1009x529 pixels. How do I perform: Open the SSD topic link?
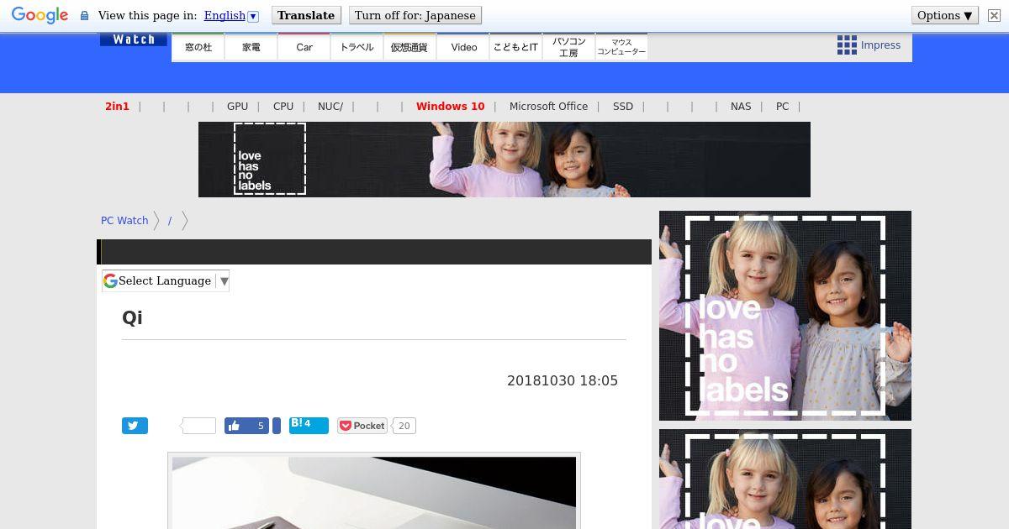tap(623, 107)
